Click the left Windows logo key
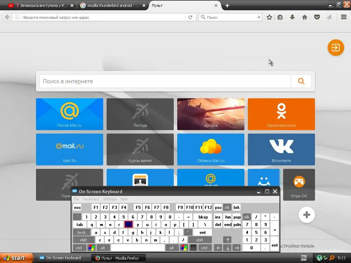Screen dimensions: 351x263 (x=91, y=248)
